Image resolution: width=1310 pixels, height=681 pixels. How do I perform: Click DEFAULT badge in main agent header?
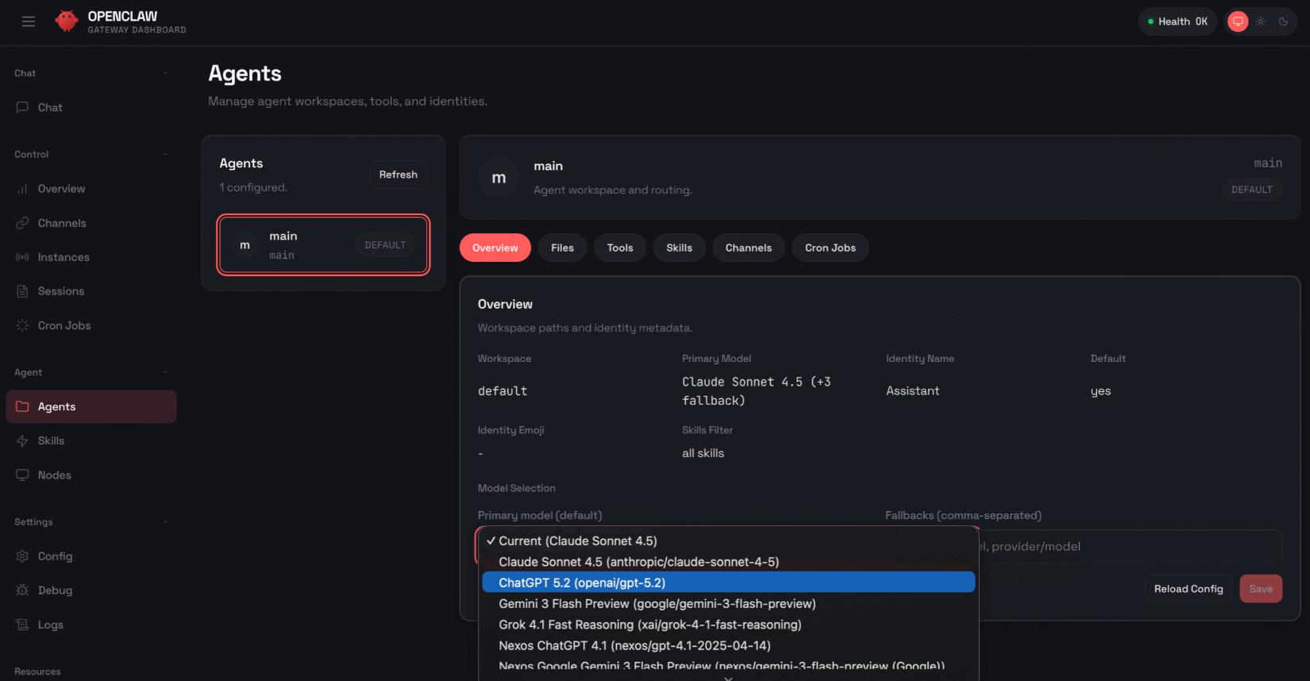pos(1251,190)
